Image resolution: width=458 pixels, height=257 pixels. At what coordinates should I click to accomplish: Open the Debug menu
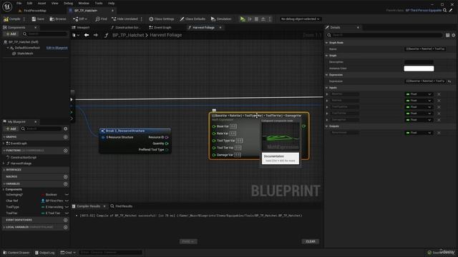[68, 3]
